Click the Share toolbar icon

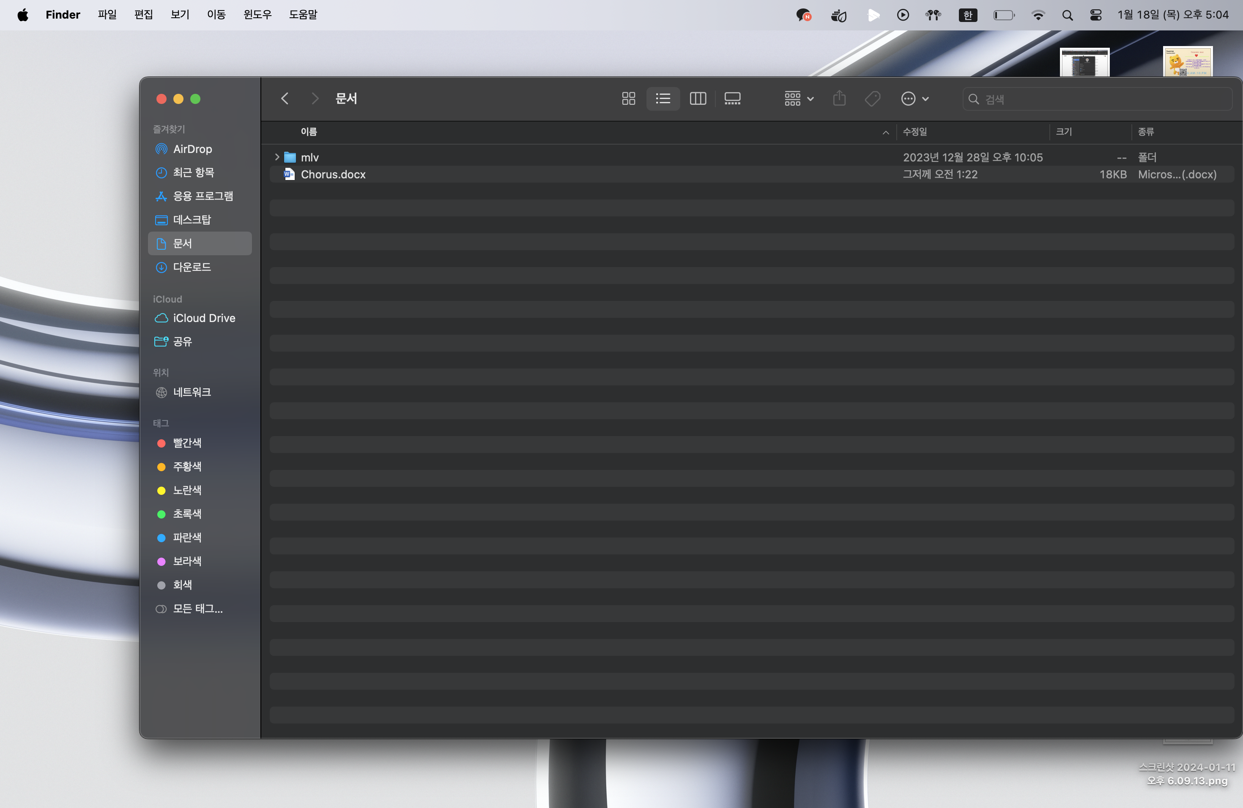tap(839, 98)
